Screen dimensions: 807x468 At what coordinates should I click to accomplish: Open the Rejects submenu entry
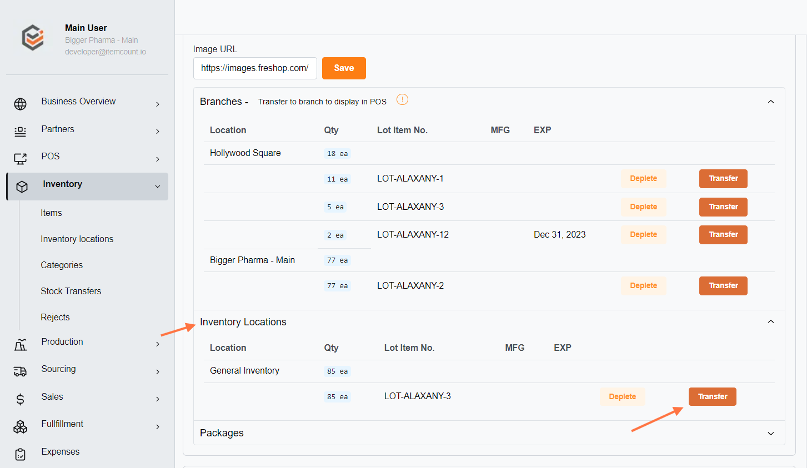(55, 317)
